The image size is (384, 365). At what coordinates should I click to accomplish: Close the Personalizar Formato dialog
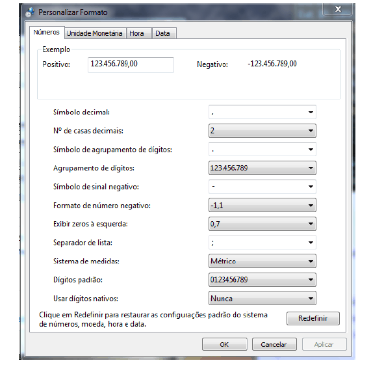point(338,9)
